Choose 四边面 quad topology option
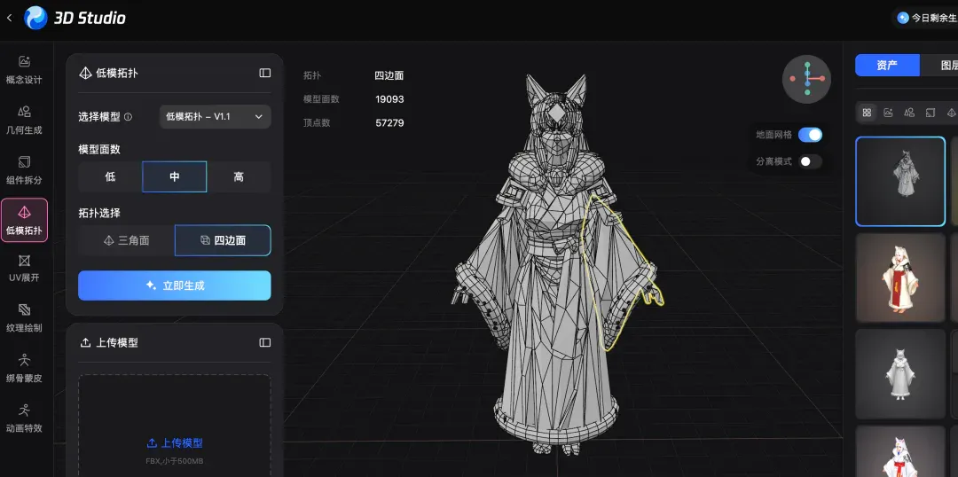Screen dimensions: 958x477 pyautogui.click(x=223, y=240)
